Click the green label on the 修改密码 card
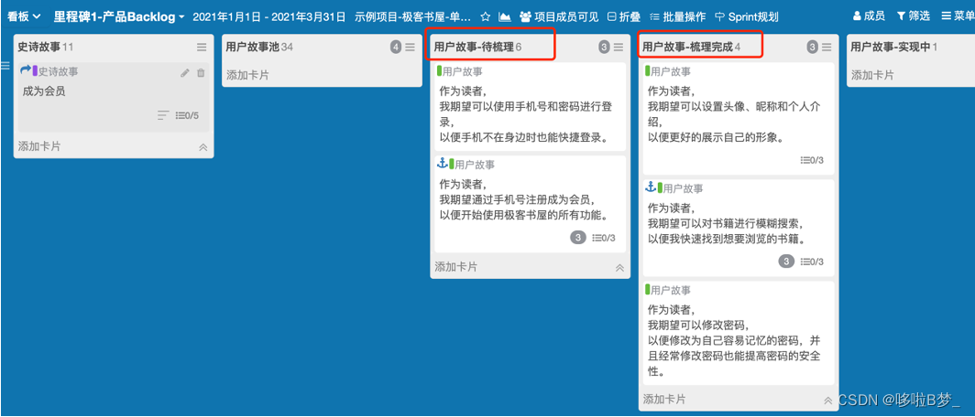Screen dimensions: 975x417 tap(647, 290)
